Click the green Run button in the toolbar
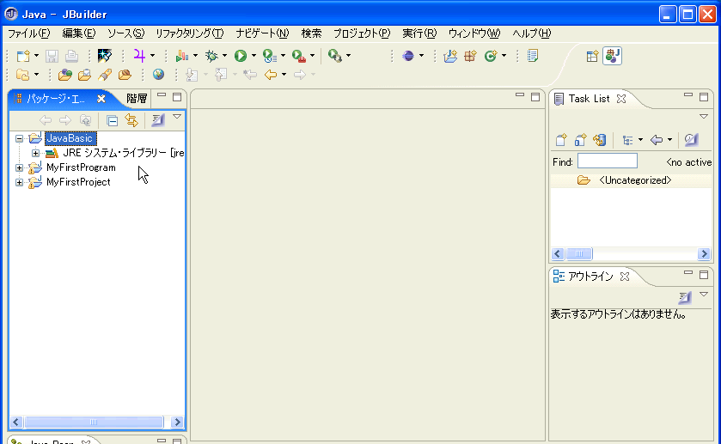This screenshot has height=444, width=721. coord(241,56)
